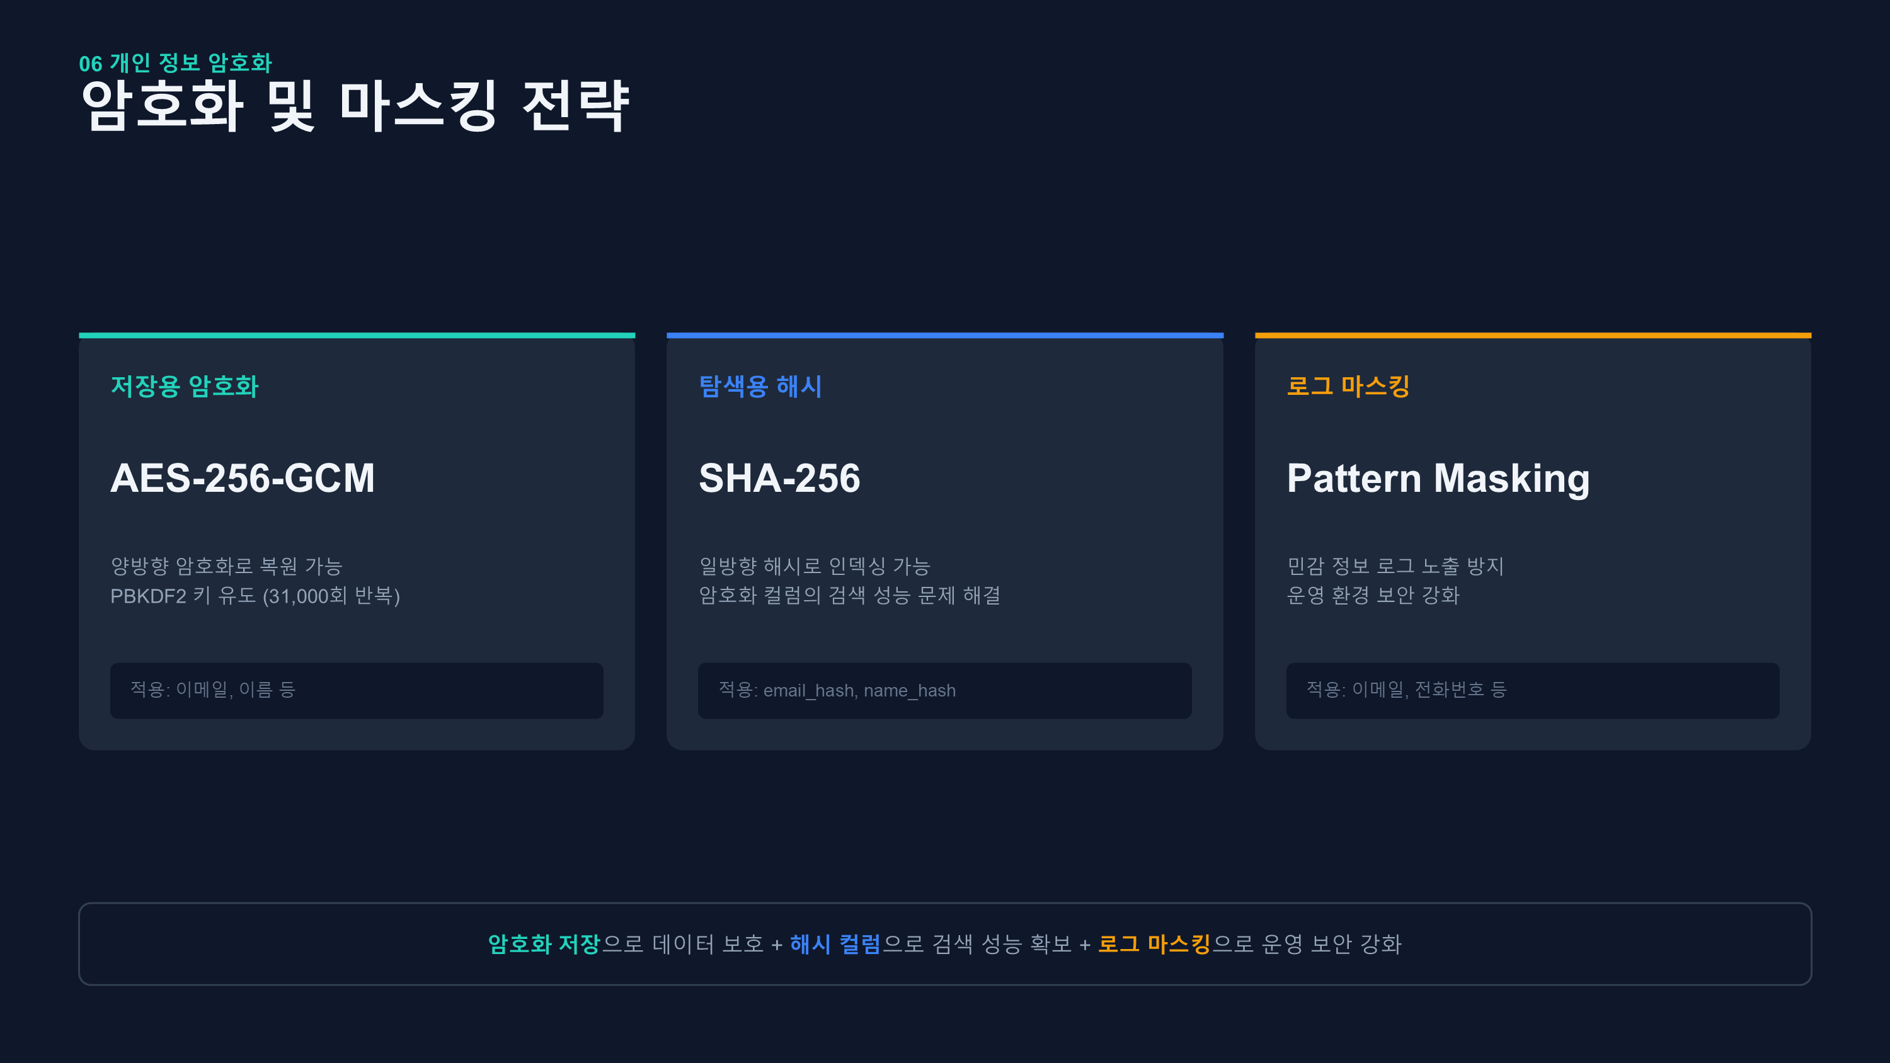Image resolution: width=1890 pixels, height=1063 pixels.
Task: Click the "적용: email_hash, name_hash" box
Action: [944, 690]
